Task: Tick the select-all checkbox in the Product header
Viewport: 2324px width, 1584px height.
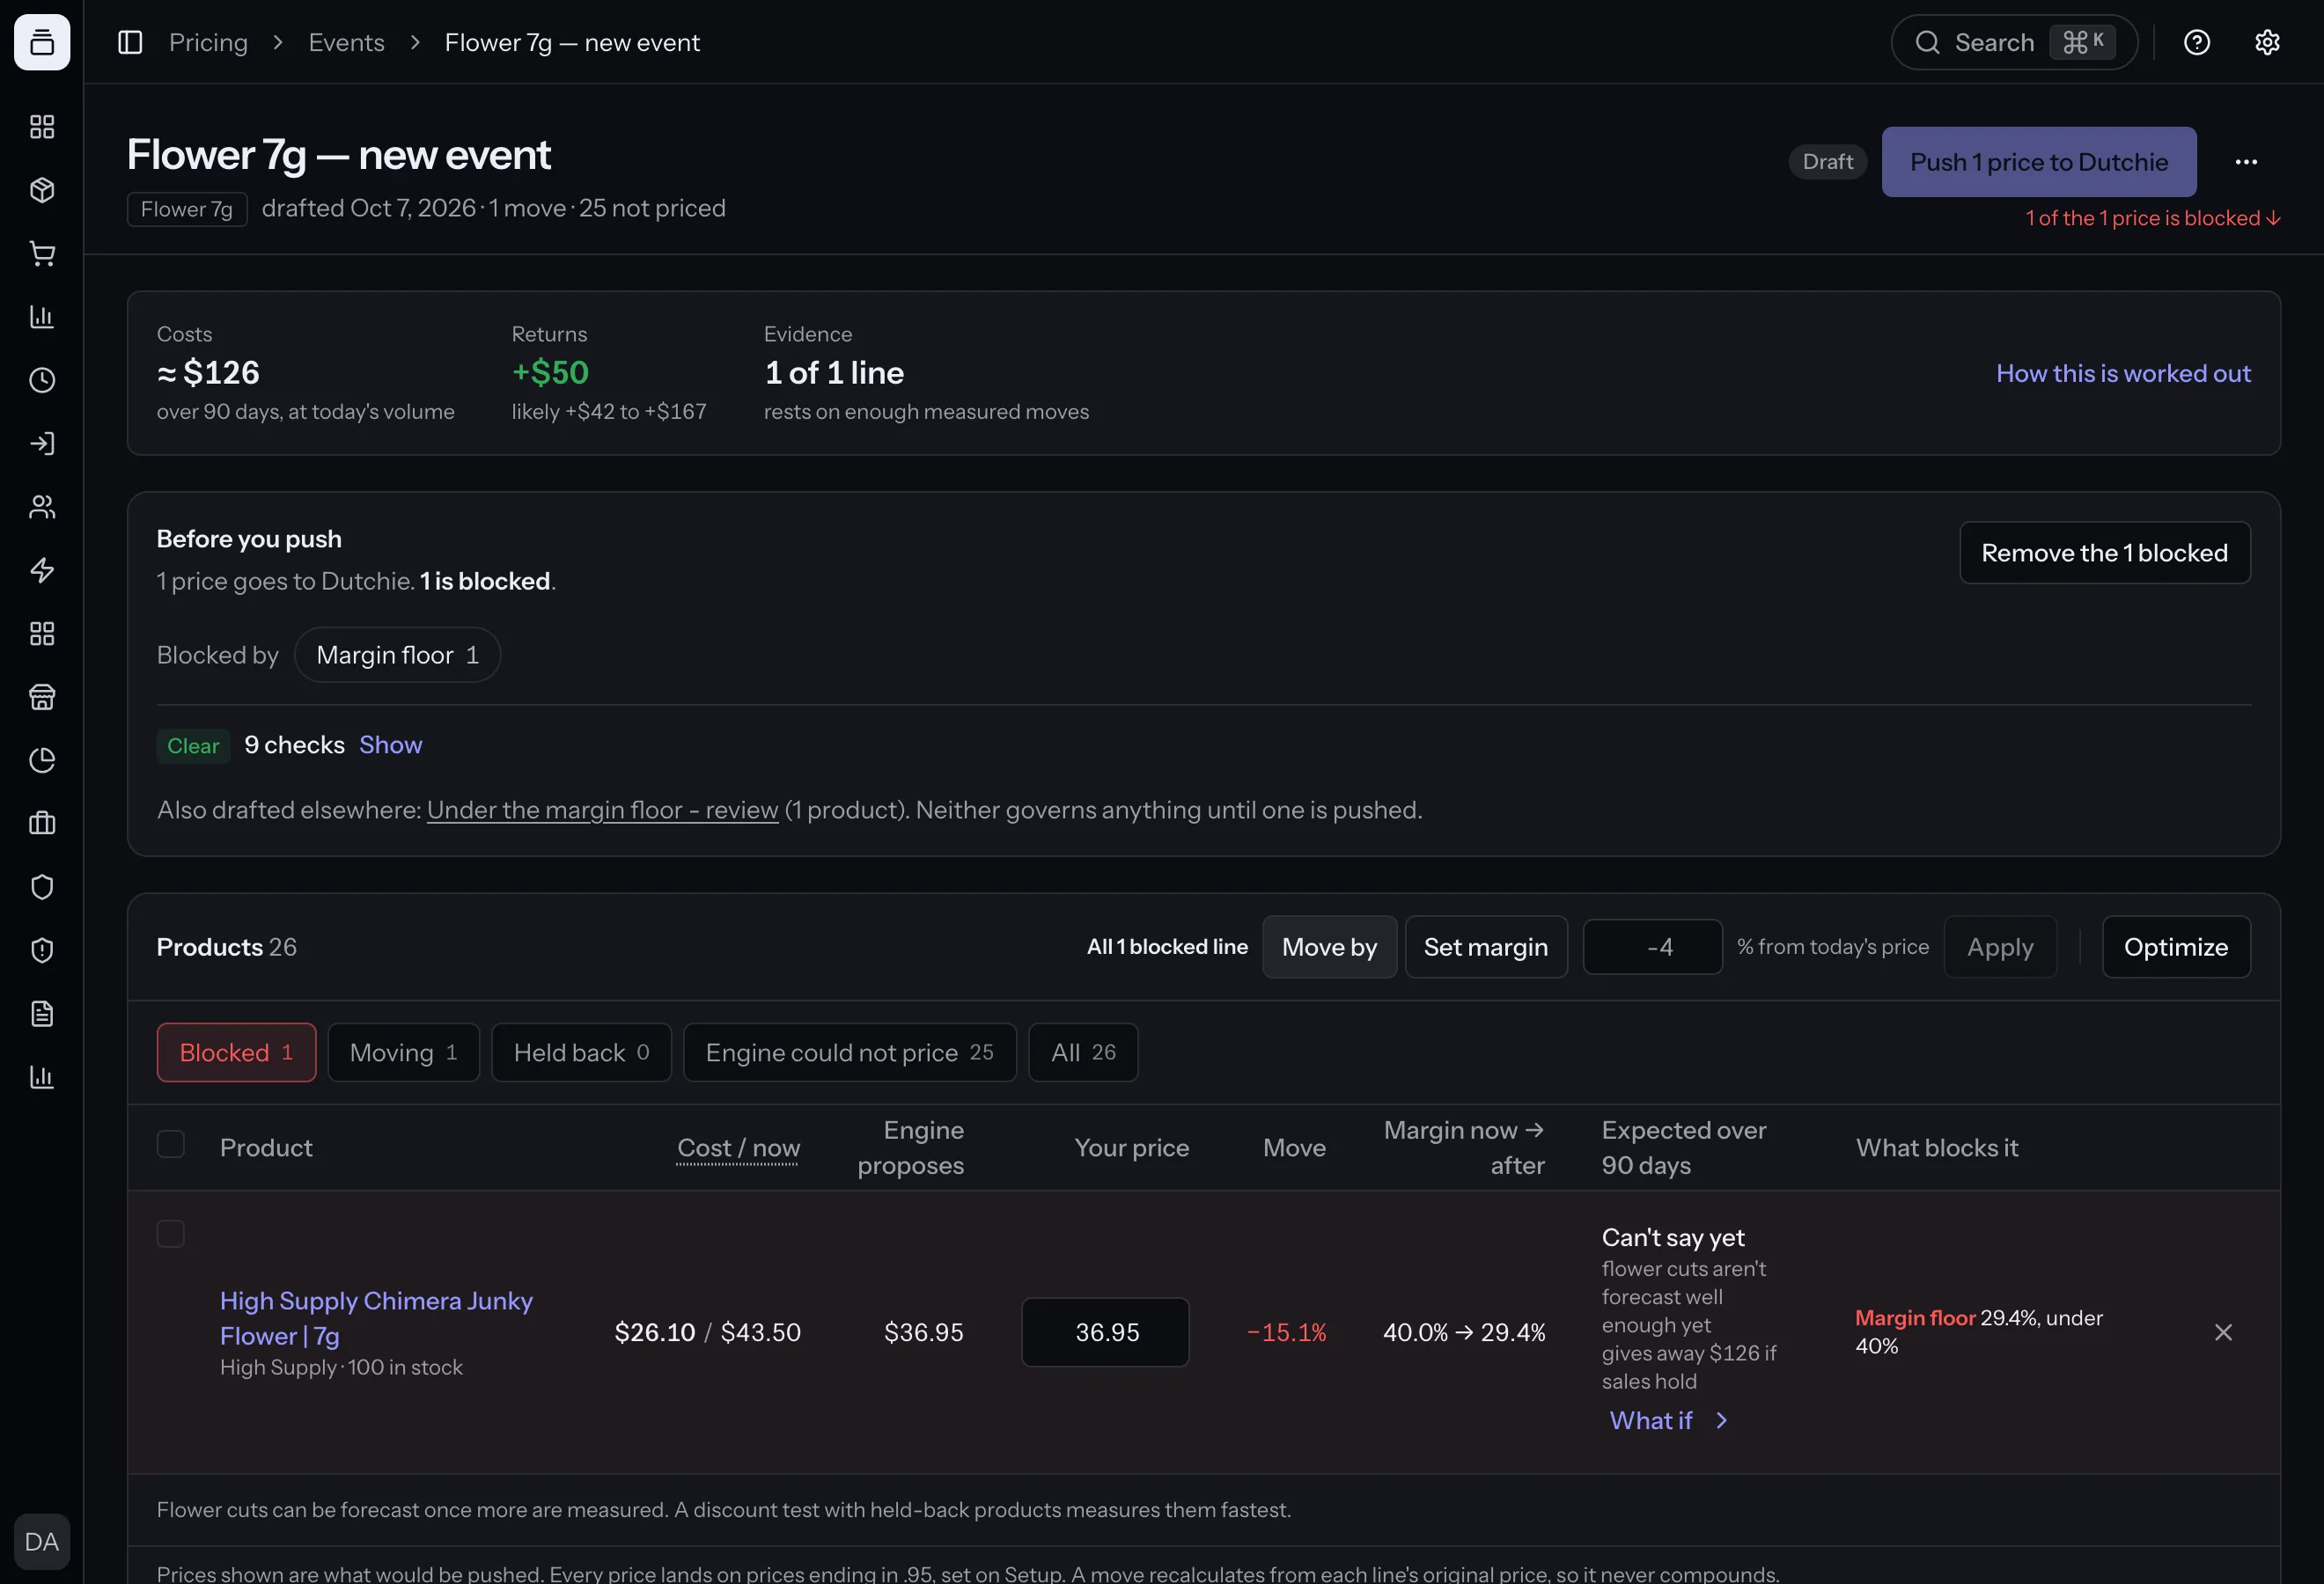Action: [171, 1144]
